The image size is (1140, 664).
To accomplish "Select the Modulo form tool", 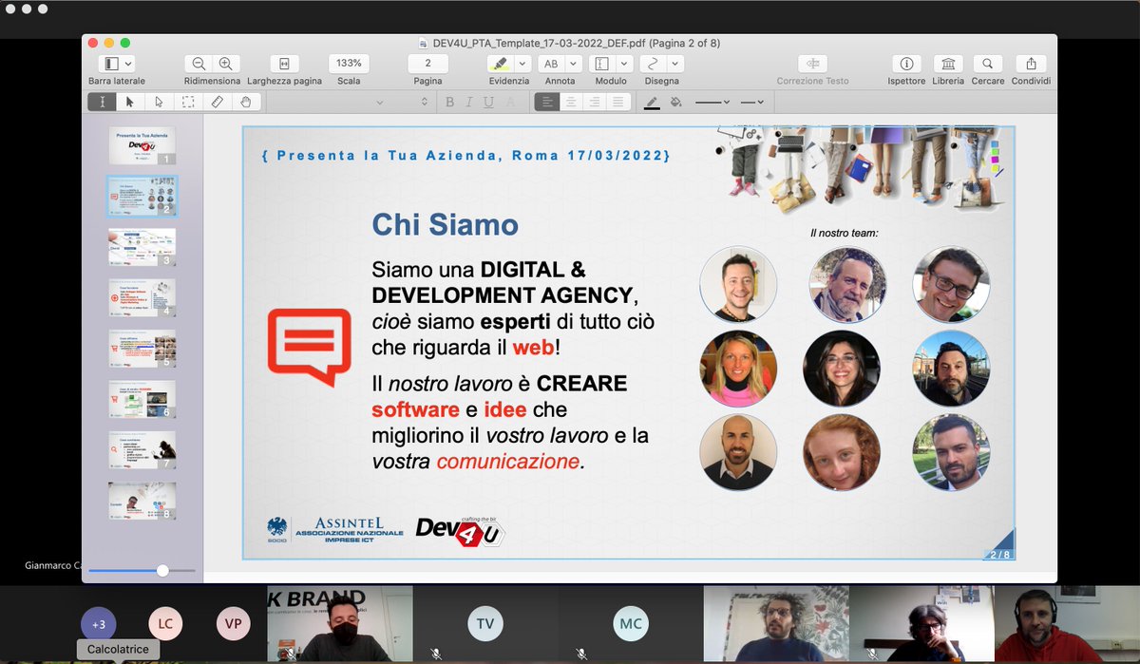I will (x=601, y=64).
